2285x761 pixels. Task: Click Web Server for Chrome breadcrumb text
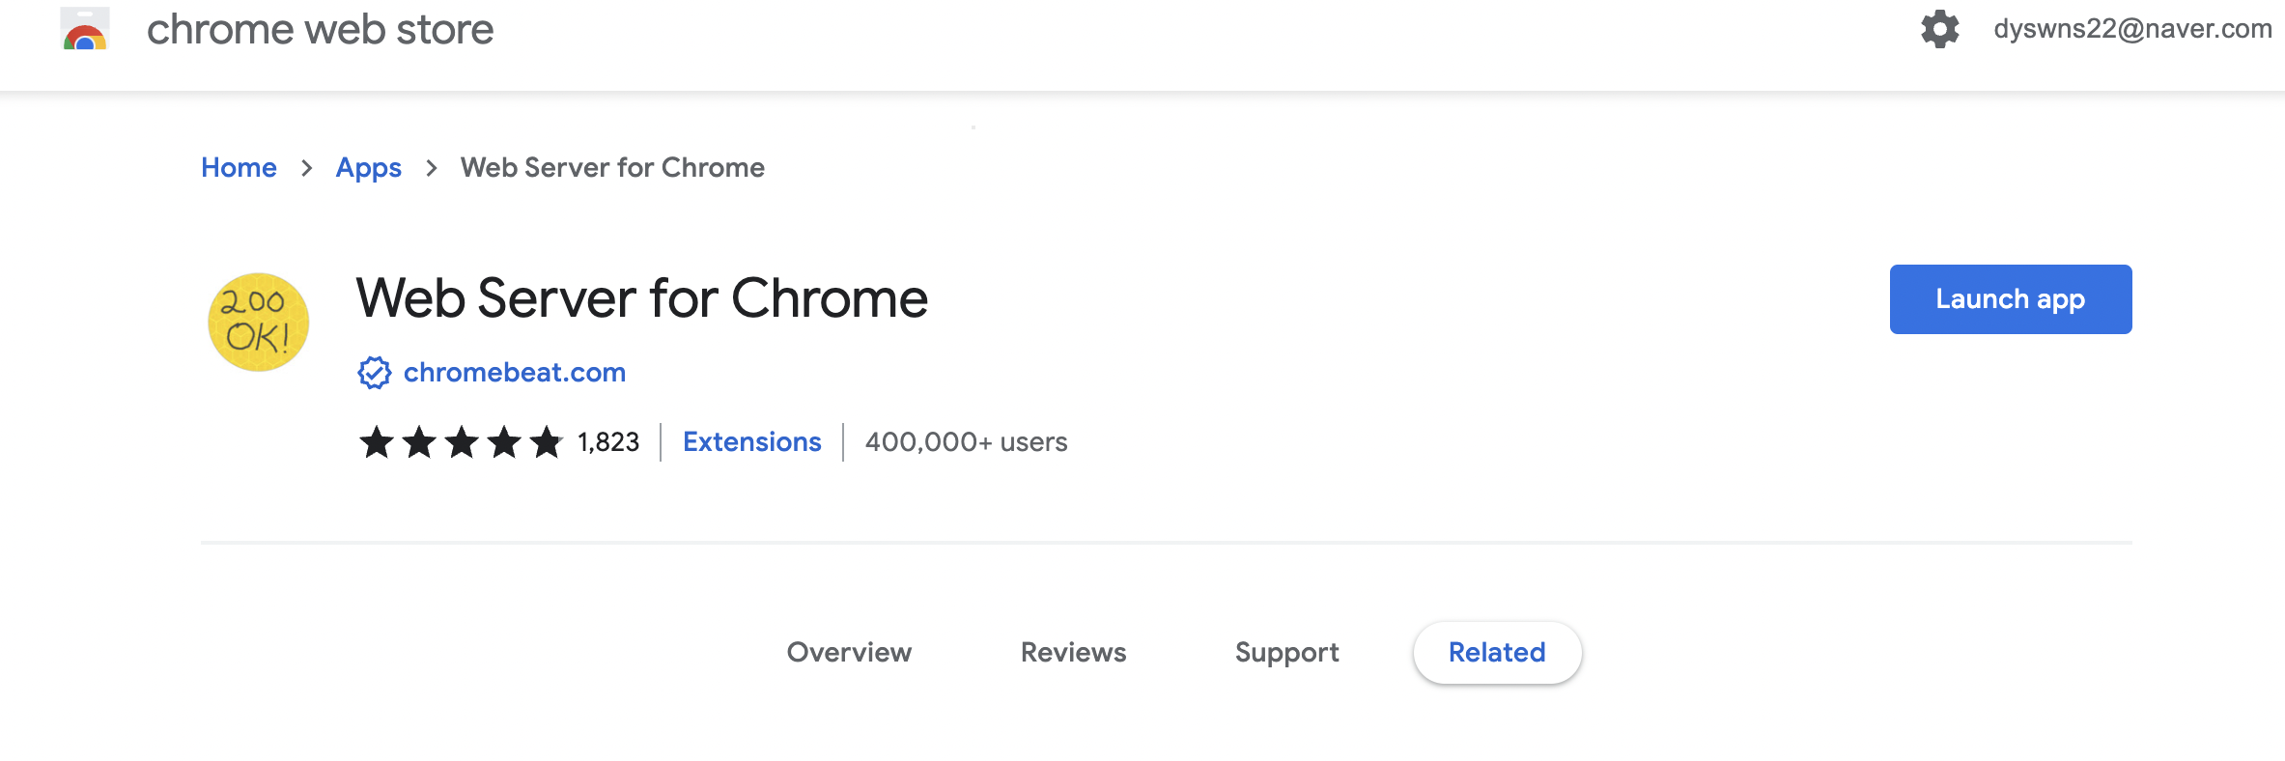click(x=612, y=168)
